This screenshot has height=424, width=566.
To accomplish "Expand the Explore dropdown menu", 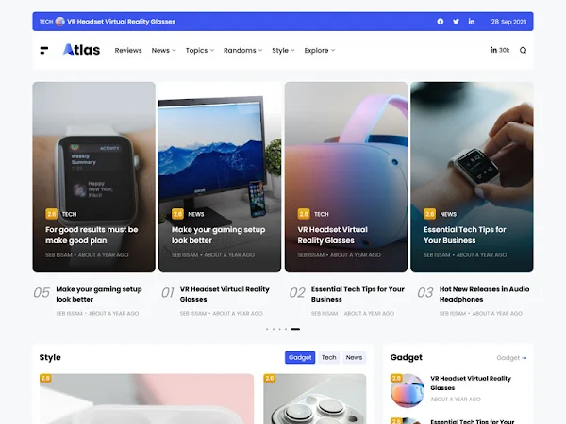I will pos(320,51).
